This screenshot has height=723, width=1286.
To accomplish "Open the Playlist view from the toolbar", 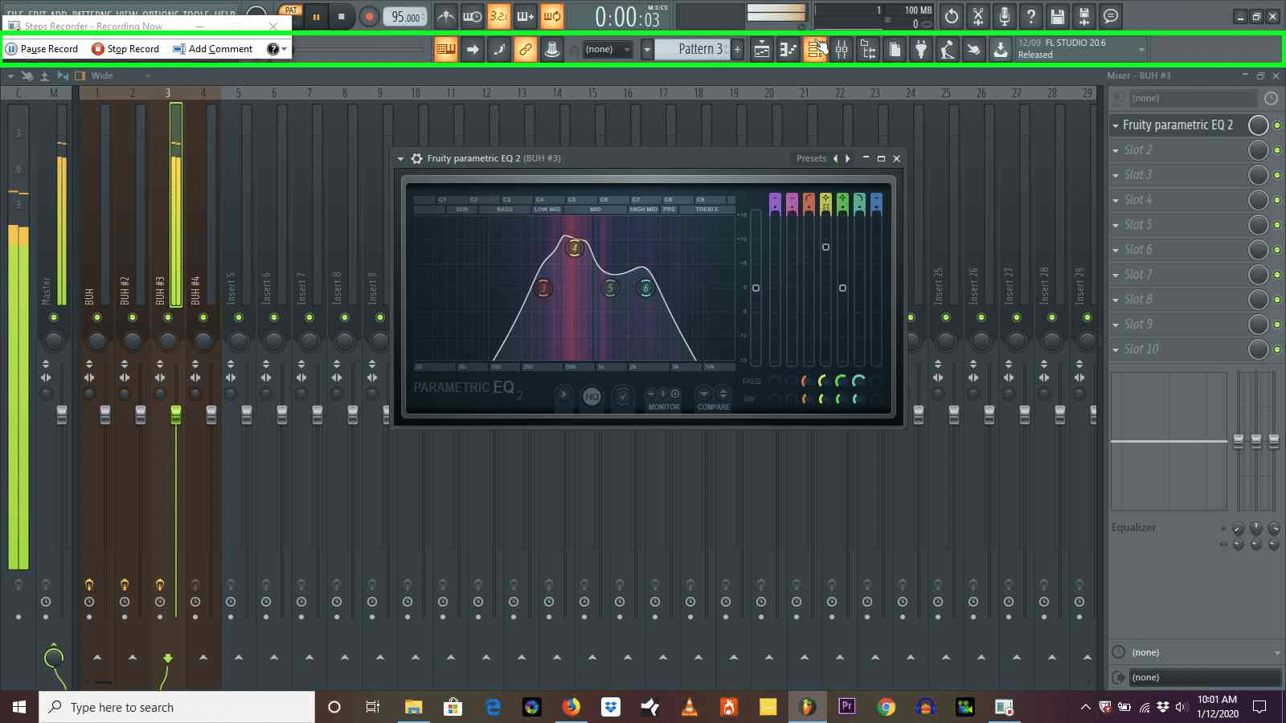I will pos(762,50).
